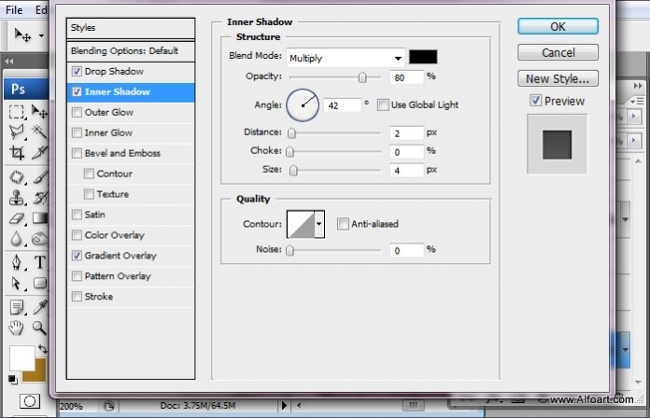Enable the Outer Glow checkbox
The image size is (650, 418).
coord(77,112)
